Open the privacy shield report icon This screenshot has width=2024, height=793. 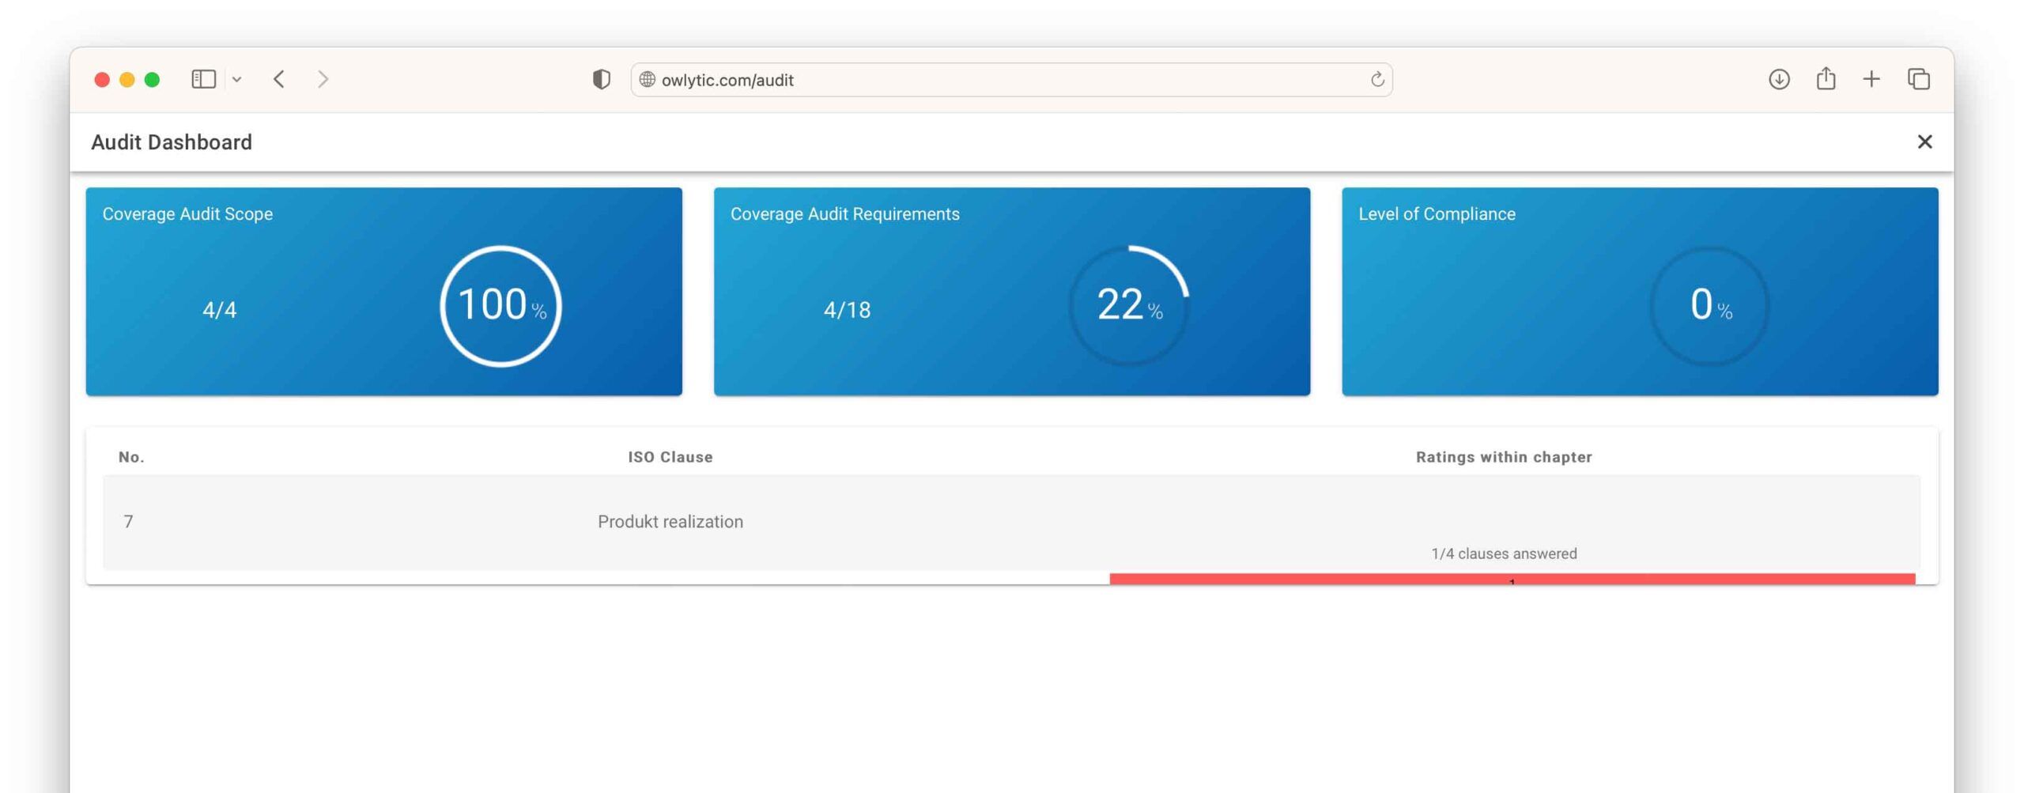click(x=601, y=79)
